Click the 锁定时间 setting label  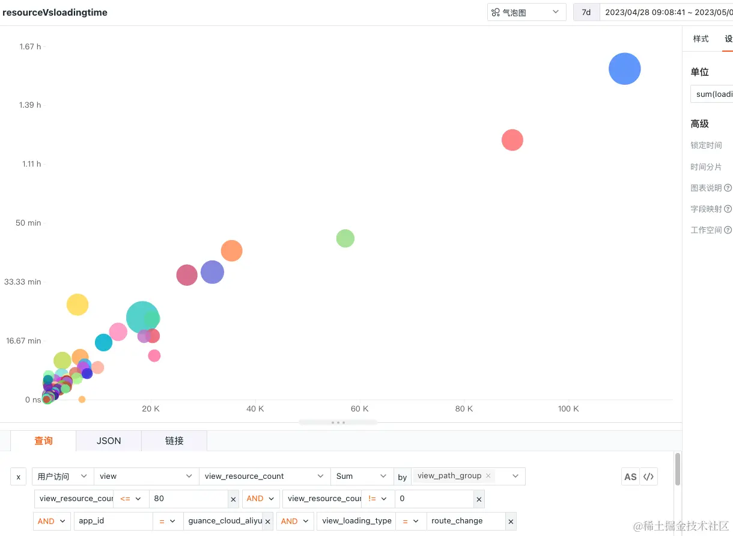pos(706,146)
